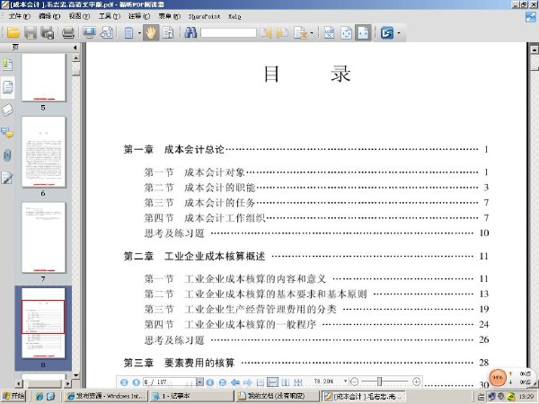
Task: Click the find next folder-arrow icon
Action: tap(282, 33)
